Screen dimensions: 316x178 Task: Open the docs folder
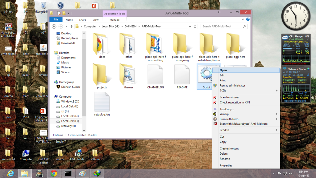pyautogui.click(x=102, y=46)
